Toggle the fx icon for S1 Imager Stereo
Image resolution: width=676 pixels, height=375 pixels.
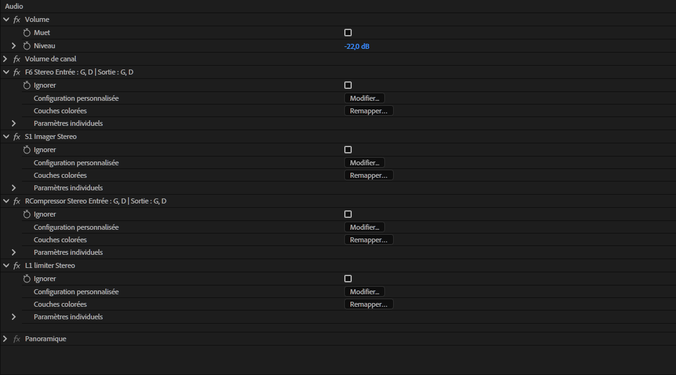17,136
